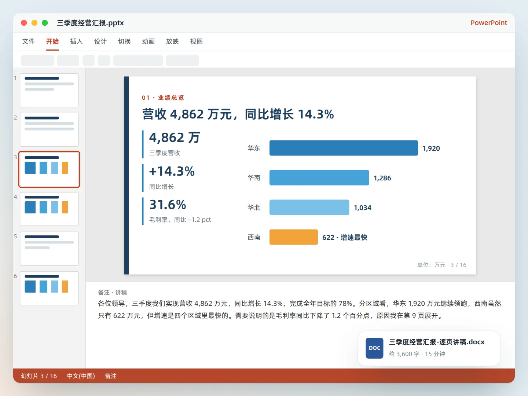Select the +14.3% growth figure
Screen dimensions: 528x396
point(172,171)
